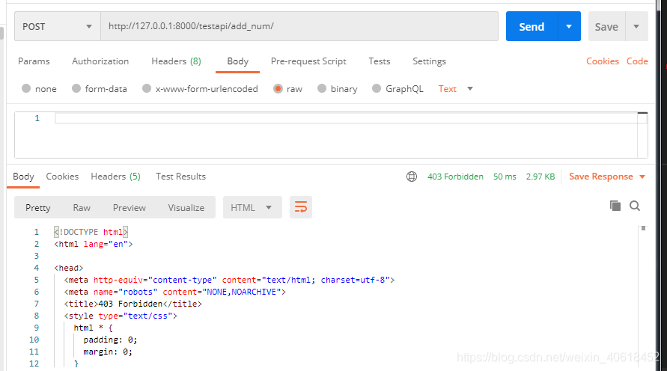Select the Visualize response view
The height and width of the screenshot is (371, 667).
(x=186, y=207)
